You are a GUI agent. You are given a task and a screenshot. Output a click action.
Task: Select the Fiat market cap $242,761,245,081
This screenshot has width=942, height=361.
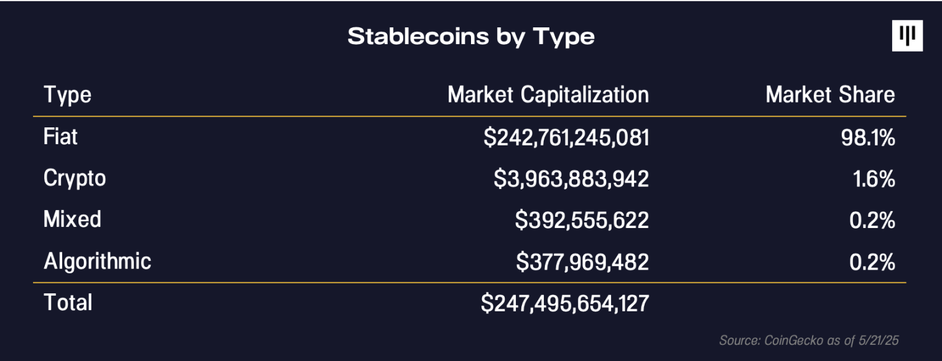566,137
